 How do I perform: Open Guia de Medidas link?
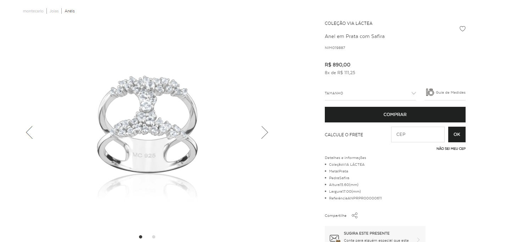pos(451,92)
